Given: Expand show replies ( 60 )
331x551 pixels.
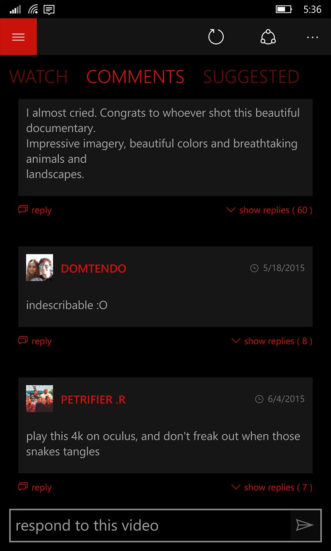Looking at the screenshot, I should click(269, 210).
